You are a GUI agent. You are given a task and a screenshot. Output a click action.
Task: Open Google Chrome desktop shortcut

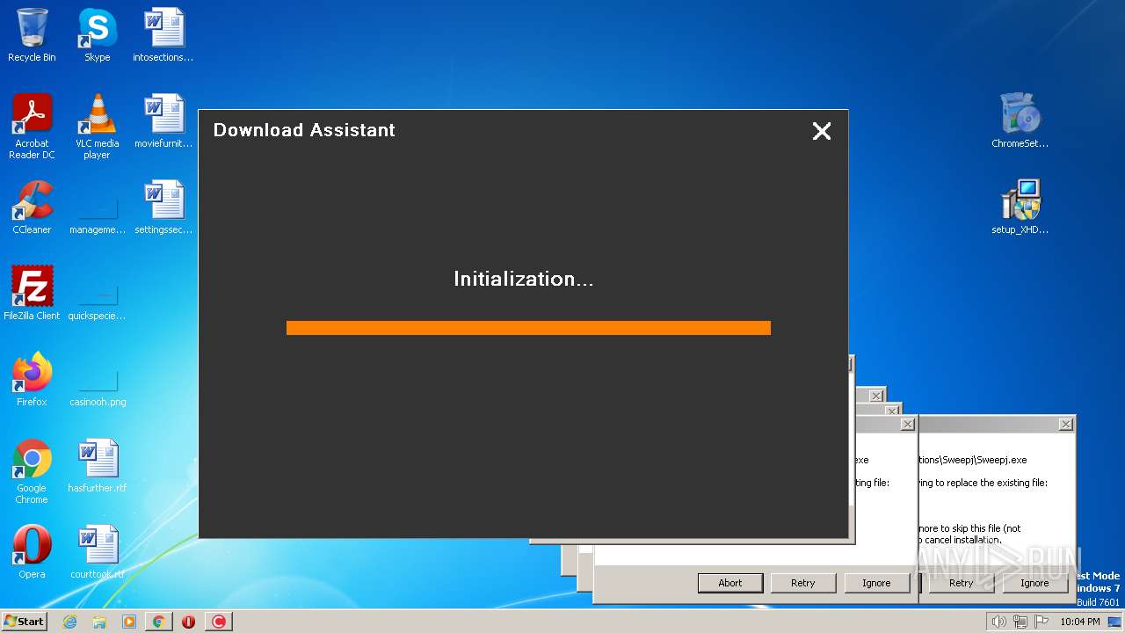tap(32, 471)
